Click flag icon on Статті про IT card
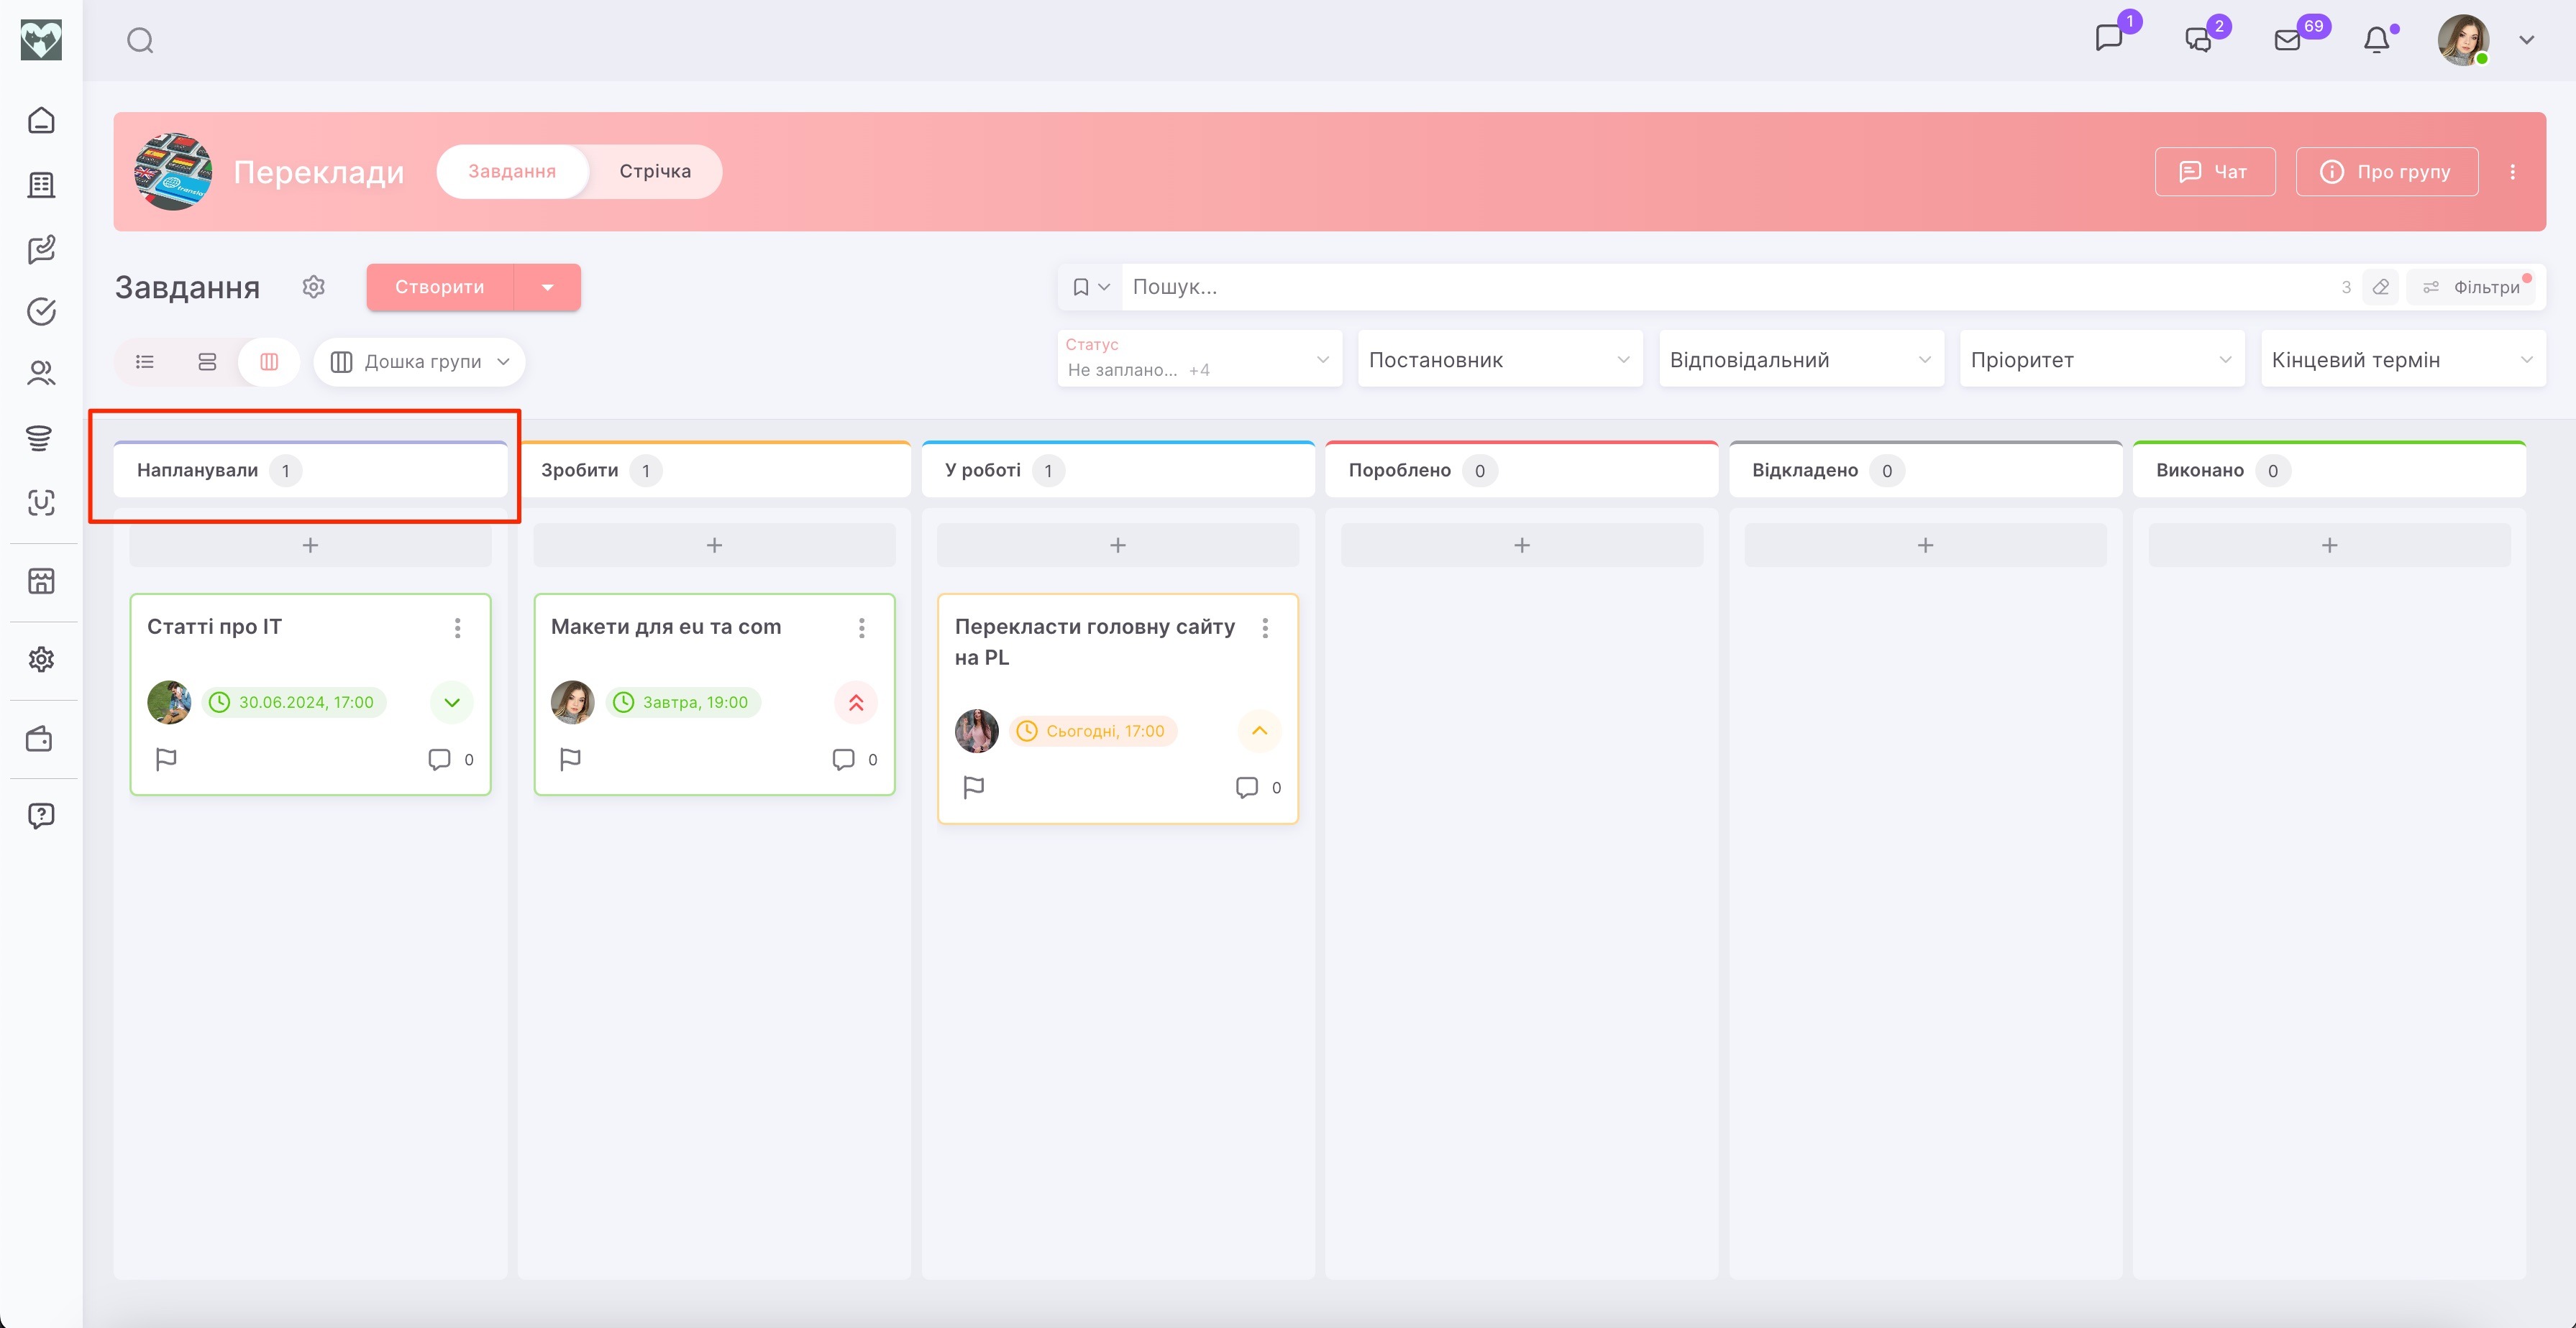 click(166, 760)
